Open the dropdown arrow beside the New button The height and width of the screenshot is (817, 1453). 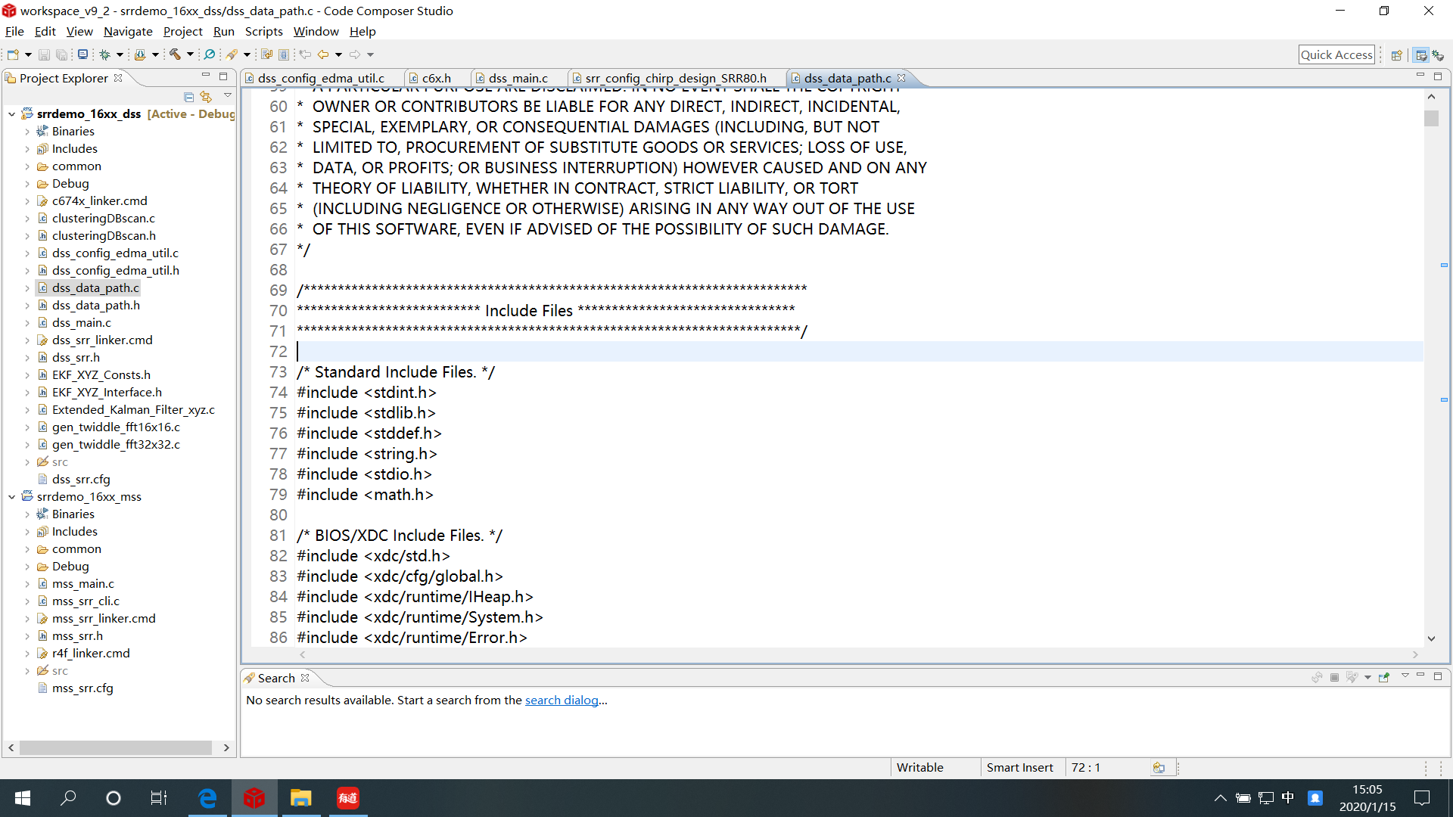(28, 54)
